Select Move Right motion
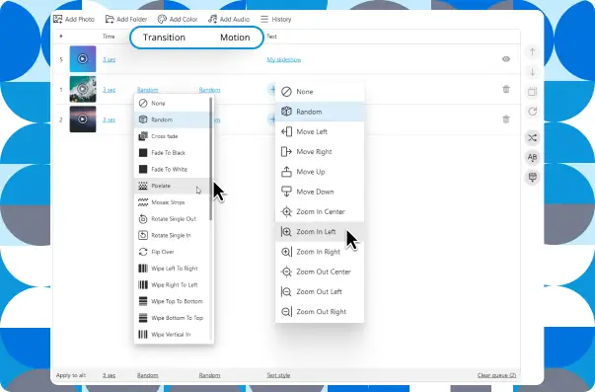The width and height of the screenshot is (595, 392). click(x=320, y=151)
